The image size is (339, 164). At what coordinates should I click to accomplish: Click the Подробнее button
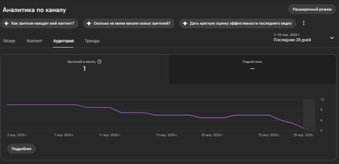click(x=21, y=149)
